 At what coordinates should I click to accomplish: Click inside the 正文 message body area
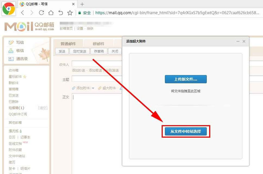tap(97, 134)
